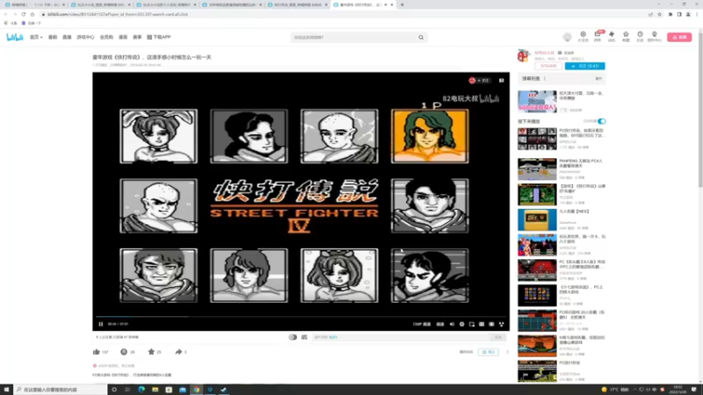This screenshot has width=703, height=395.
Task: Open a new browser tab with plus
Action: (x=402, y=4)
